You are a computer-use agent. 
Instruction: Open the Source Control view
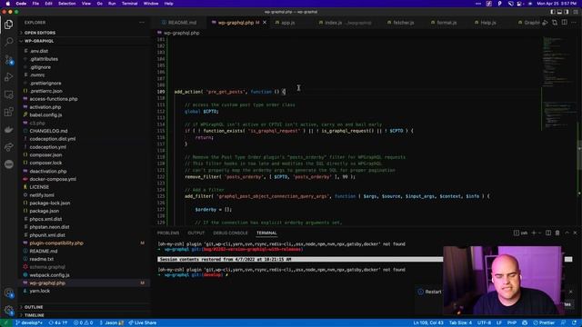pyautogui.click(x=8, y=59)
